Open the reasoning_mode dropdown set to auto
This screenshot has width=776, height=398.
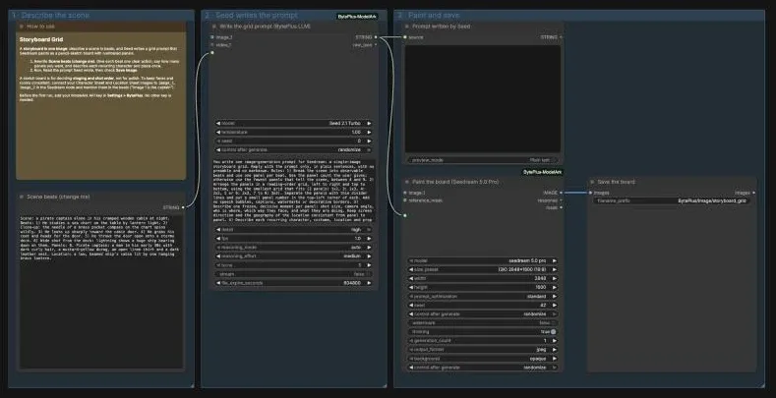pos(294,248)
